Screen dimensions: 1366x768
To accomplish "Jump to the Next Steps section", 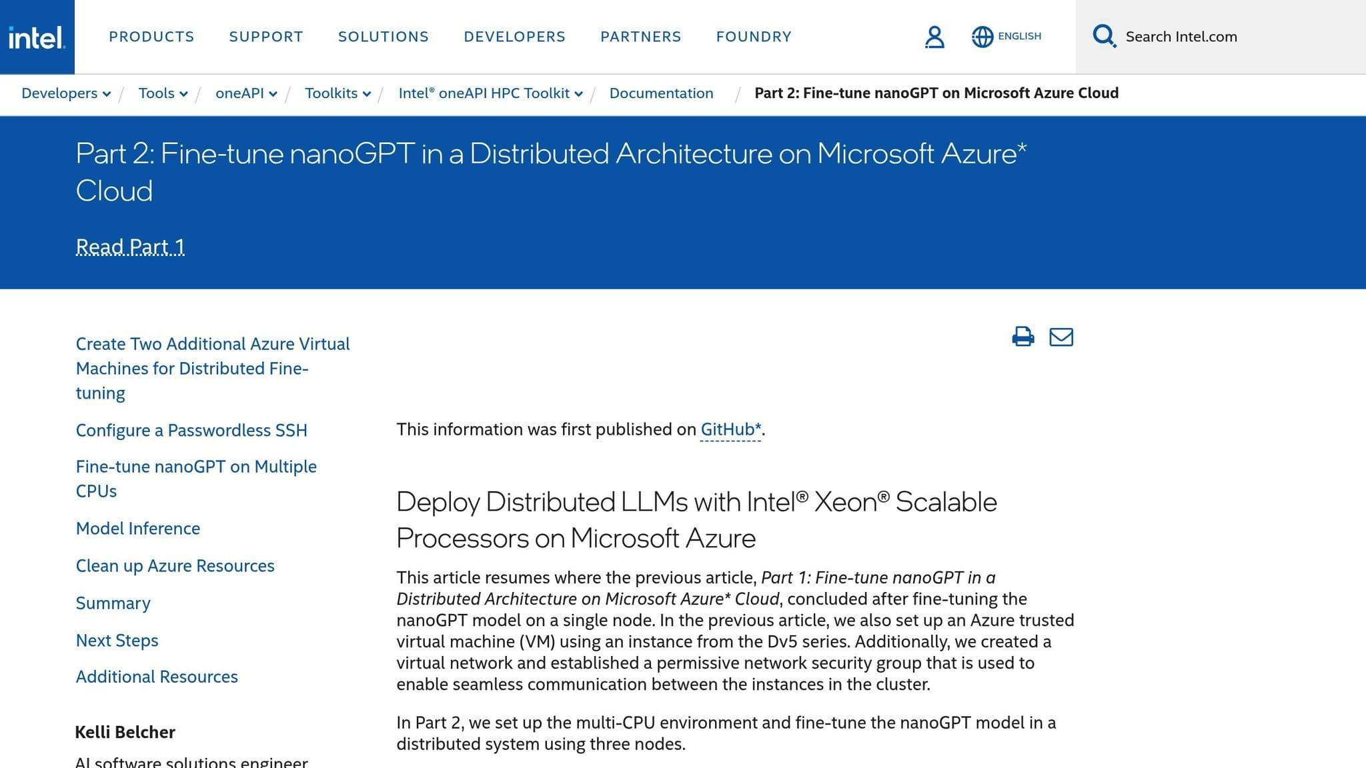I will click(x=117, y=640).
